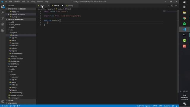Open the Source Control view

click(3, 18)
